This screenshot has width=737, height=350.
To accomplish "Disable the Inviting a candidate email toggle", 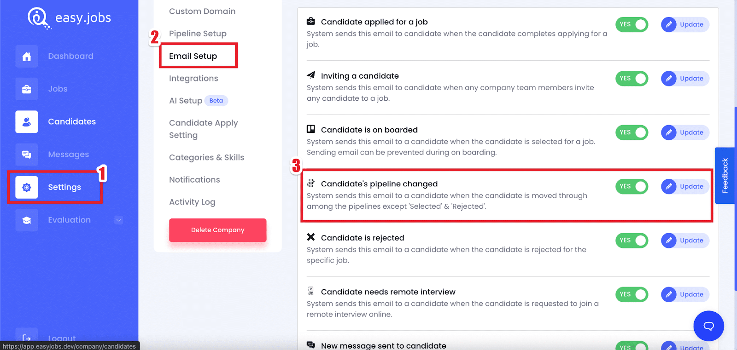I will [632, 79].
